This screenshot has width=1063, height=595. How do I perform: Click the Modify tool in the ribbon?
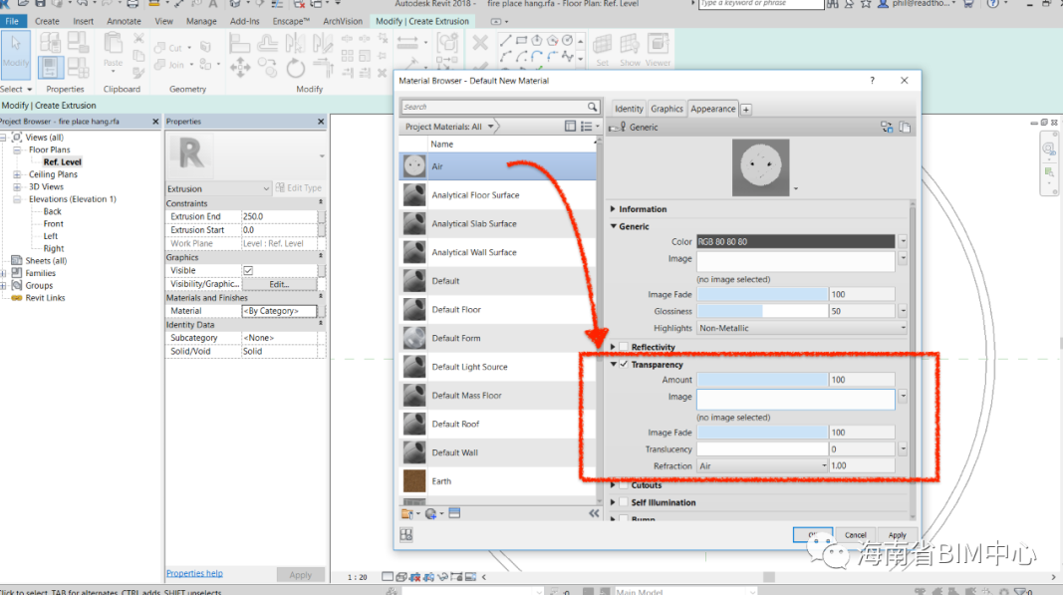click(x=16, y=52)
